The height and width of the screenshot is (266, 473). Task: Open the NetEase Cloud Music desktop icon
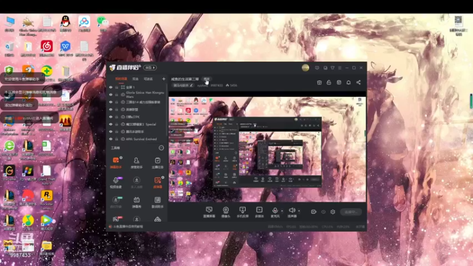(x=47, y=48)
